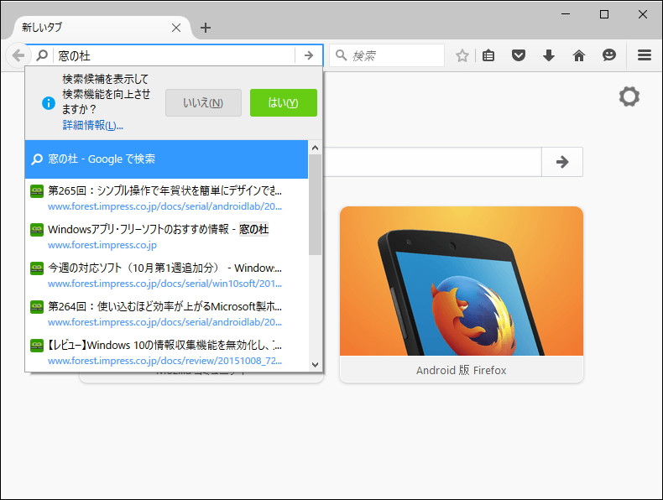Click the address bar containing 窓の杜

[x=175, y=55]
